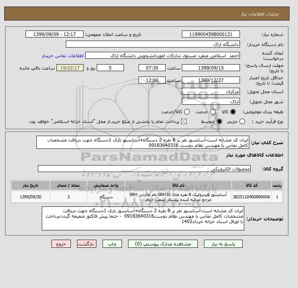The image size is (298, 288).
Task: Click the ساعت باقی مانده label
Action: click(x=37, y=68)
